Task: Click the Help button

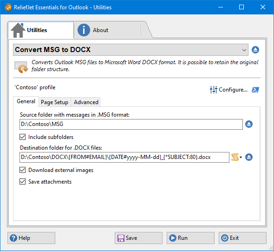Action: tap(31, 238)
